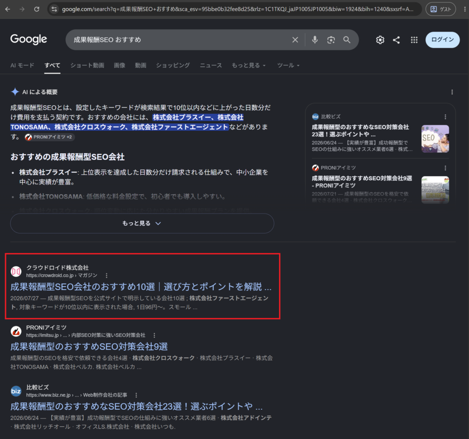Go back with the browser back arrow

click(8, 9)
